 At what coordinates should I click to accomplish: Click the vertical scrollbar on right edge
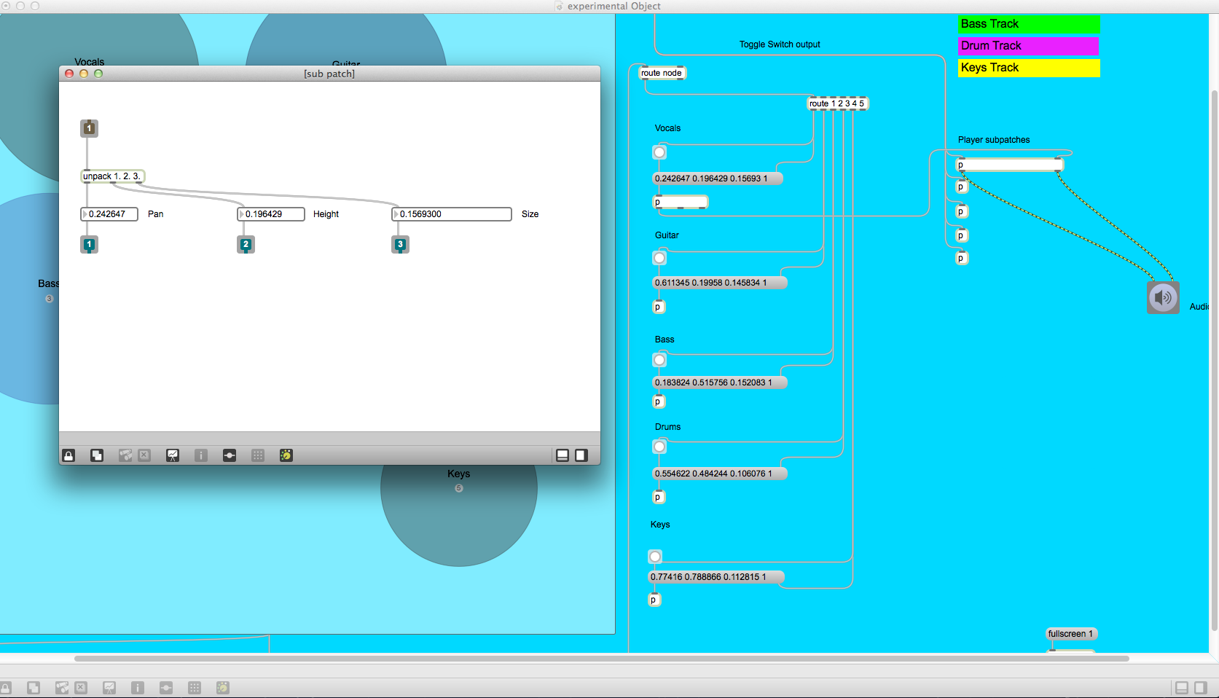pyautogui.click(x=1215, y=361)
